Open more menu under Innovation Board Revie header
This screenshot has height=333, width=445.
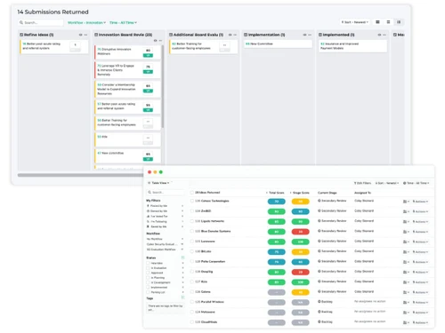pos(160,41)
